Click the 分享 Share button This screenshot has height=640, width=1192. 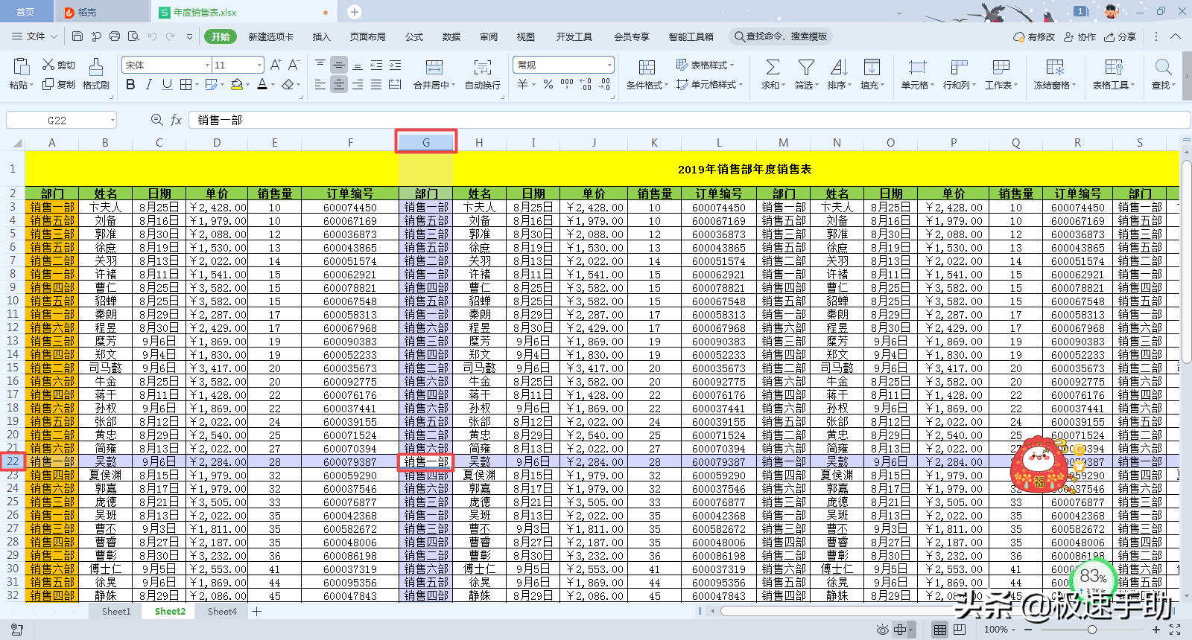click(1120, 36)
